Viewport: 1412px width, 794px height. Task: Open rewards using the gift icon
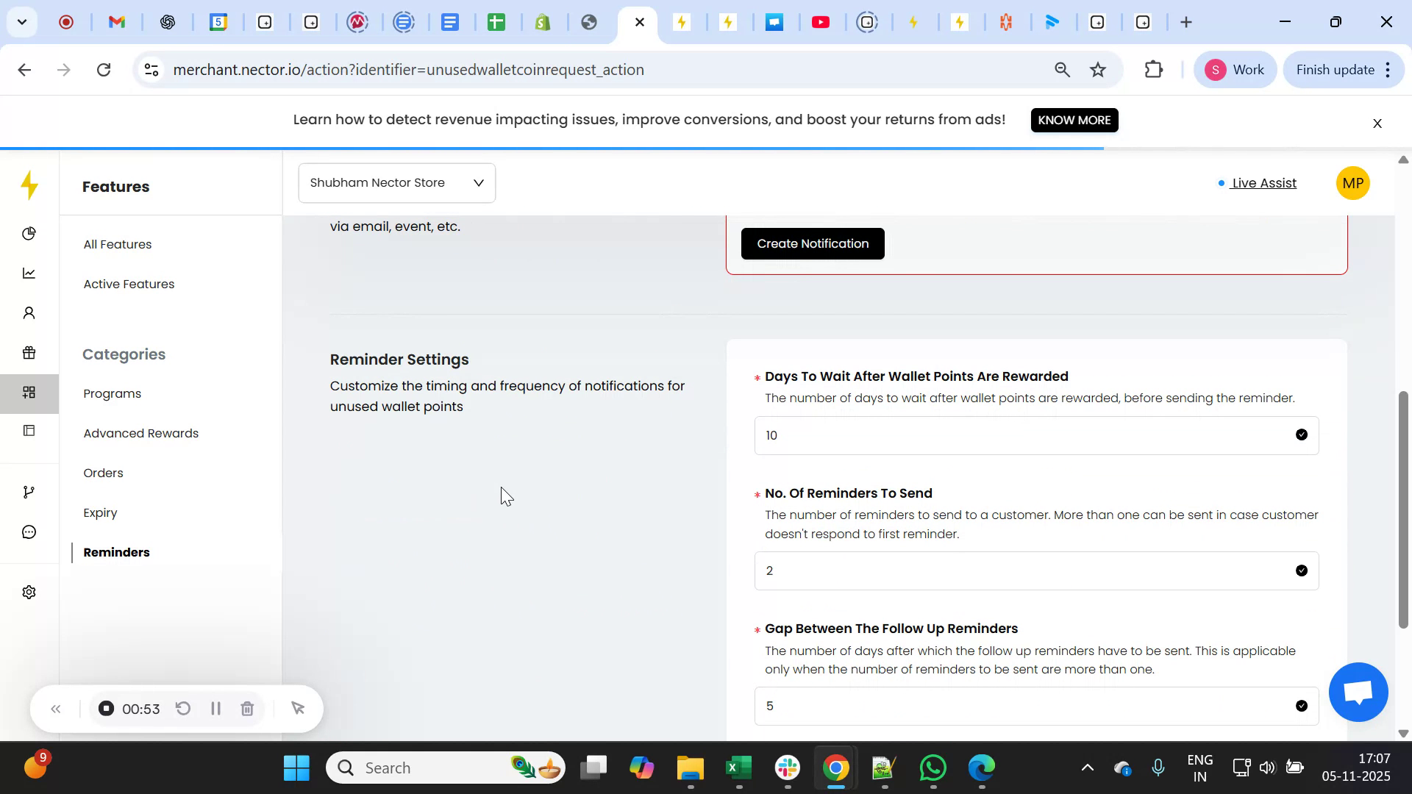(29, 353)
